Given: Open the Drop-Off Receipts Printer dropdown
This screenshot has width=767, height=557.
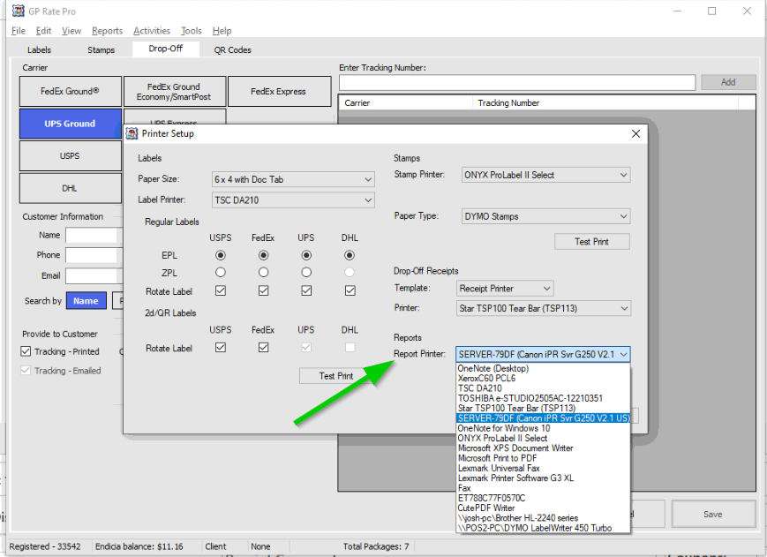Looking at the screenshot, I should [543, 309].
